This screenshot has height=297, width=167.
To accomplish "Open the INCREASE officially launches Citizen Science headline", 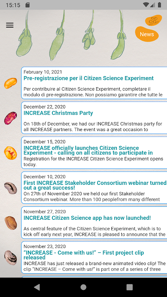I will pyautogui.click(x=88, y=150).
